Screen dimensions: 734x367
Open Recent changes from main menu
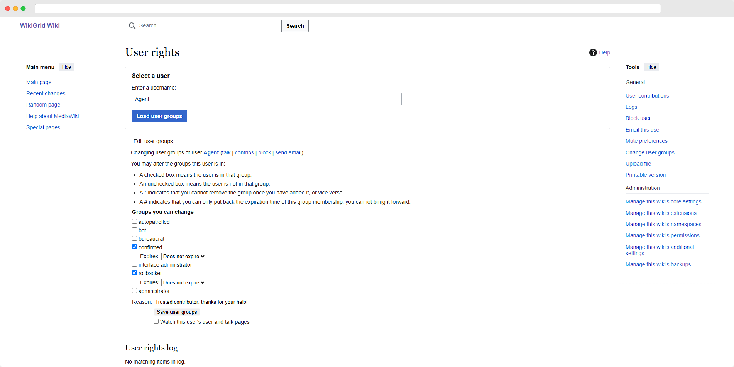point(46,93)
